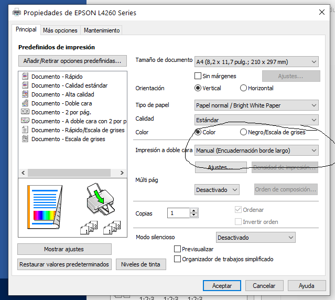Screen dimensions: 335x300
Task: Select the Horizontal orientation radio button
Action: (244, 88)
